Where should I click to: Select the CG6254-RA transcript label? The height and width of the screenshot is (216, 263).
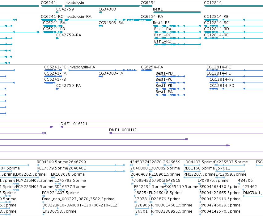152,17
